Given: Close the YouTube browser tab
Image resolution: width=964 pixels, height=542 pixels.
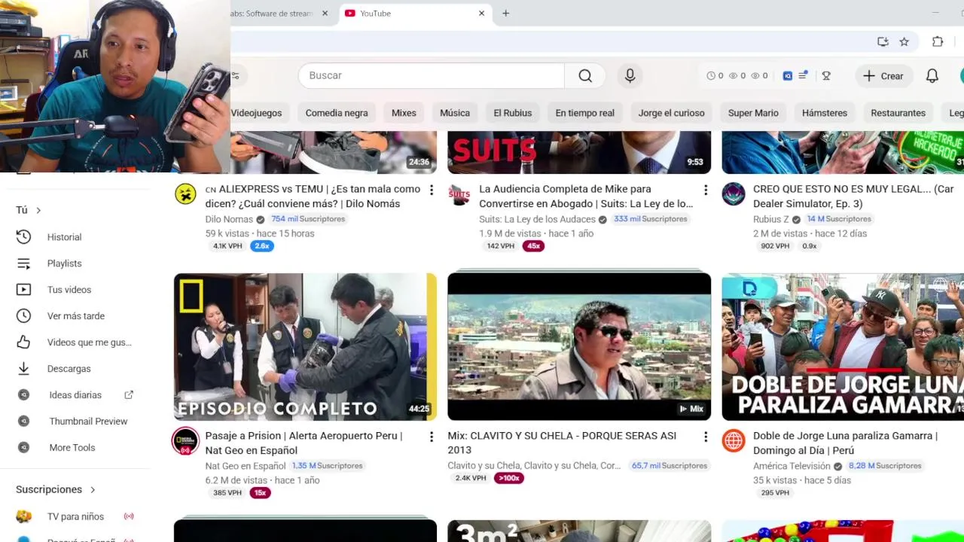Looking at the screenshot, I should click(482, 13).
